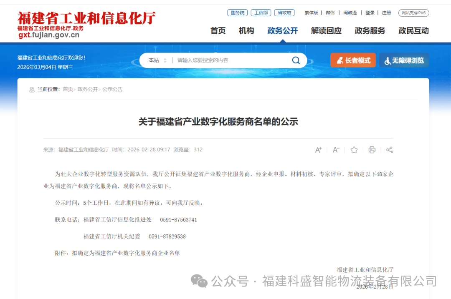
Task: Go to 解读回应 navigation tab
Action: coord(326,30)
